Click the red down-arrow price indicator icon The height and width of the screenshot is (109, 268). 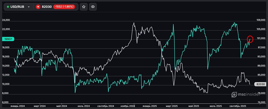38,7
